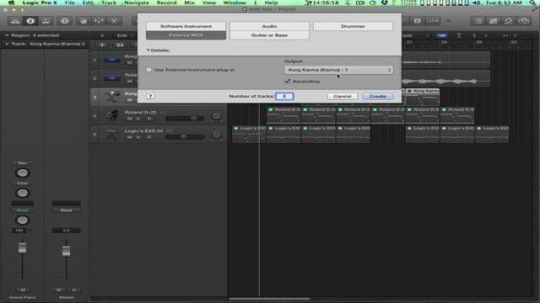Select the Guitar or Bass track type
The height and width of the screenshot is (303, 540).
[x=269, y=35]
